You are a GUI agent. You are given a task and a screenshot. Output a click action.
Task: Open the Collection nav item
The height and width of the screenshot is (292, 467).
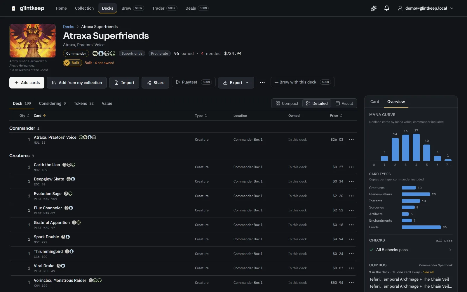coord(84,8)
